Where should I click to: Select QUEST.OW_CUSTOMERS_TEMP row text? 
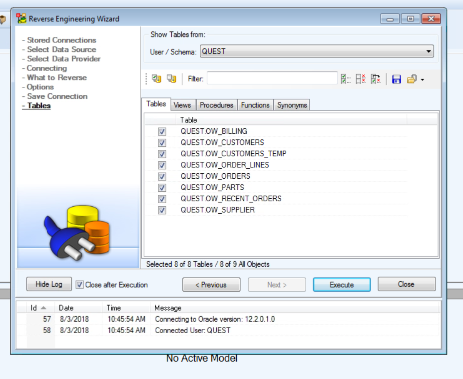[x=234, y=153]
